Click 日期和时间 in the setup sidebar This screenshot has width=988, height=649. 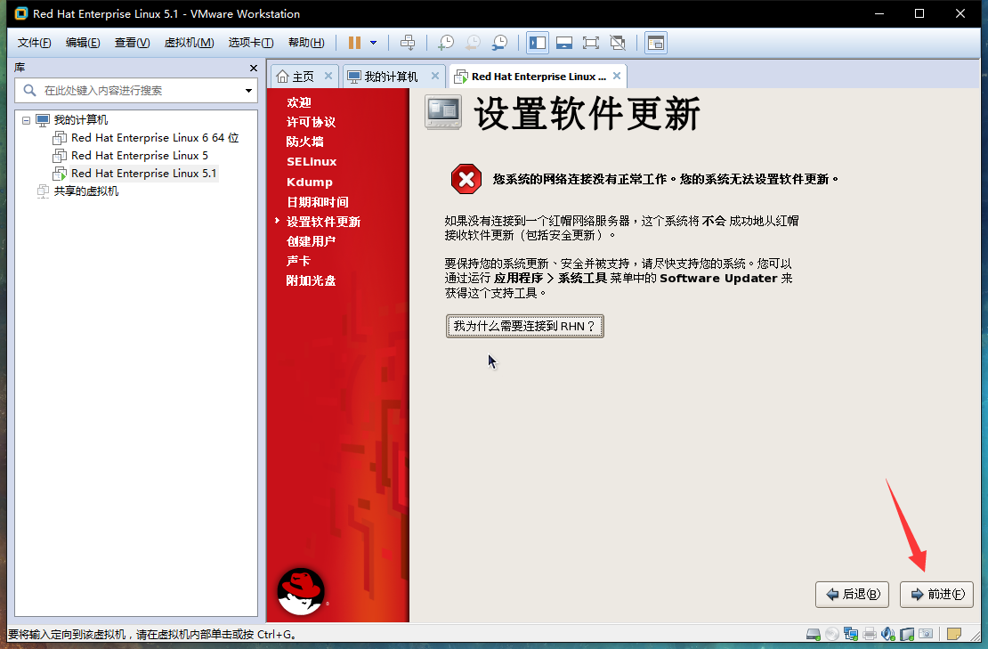317,201
